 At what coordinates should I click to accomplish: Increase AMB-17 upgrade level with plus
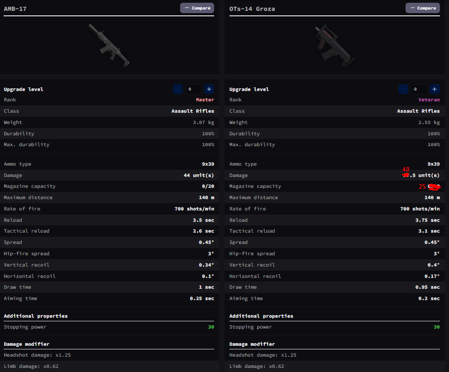pos(209,89)
